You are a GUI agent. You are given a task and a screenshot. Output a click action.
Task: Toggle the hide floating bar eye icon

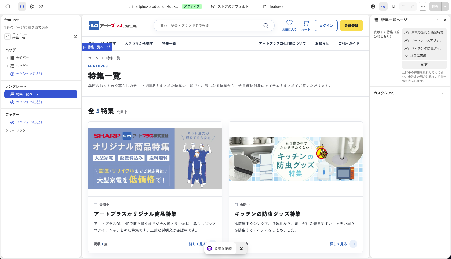242,248
